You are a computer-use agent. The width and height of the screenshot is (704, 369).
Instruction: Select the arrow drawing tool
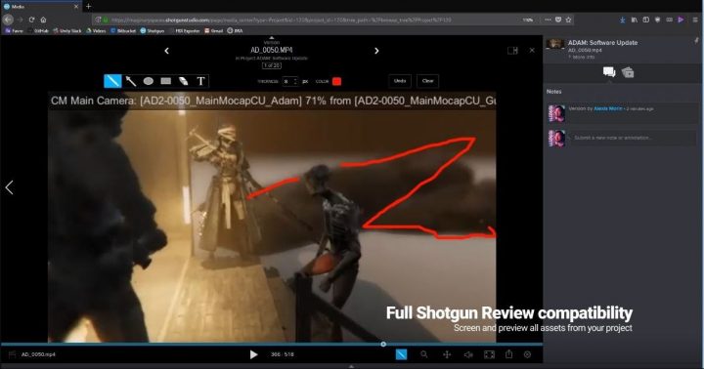(x=131, y=81)
